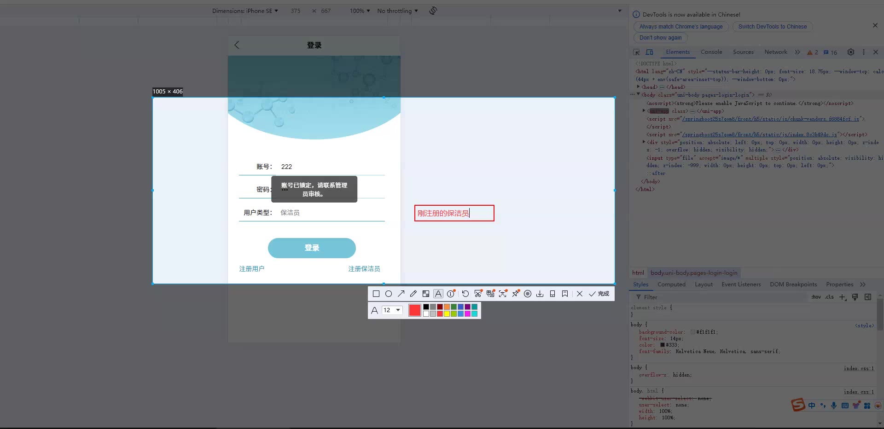Open the Event Listeners tab
Viewport: 884px width, 429px height.
741,284
